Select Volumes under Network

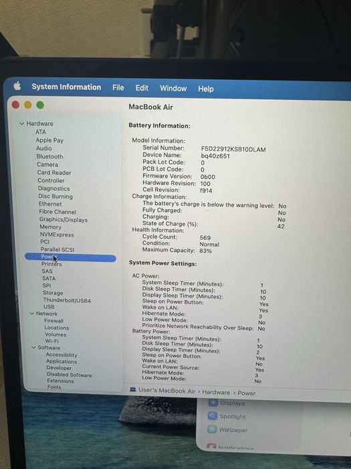click(55, 334)
